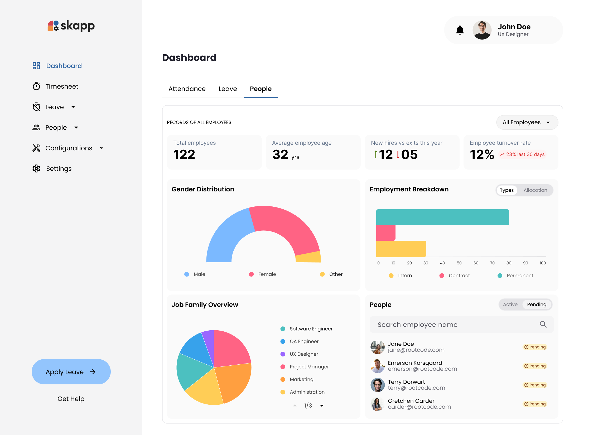The image size is (598, 435).
Task: Switch Employment Breakdown to Allocation view
Action: tap(535, 190)
